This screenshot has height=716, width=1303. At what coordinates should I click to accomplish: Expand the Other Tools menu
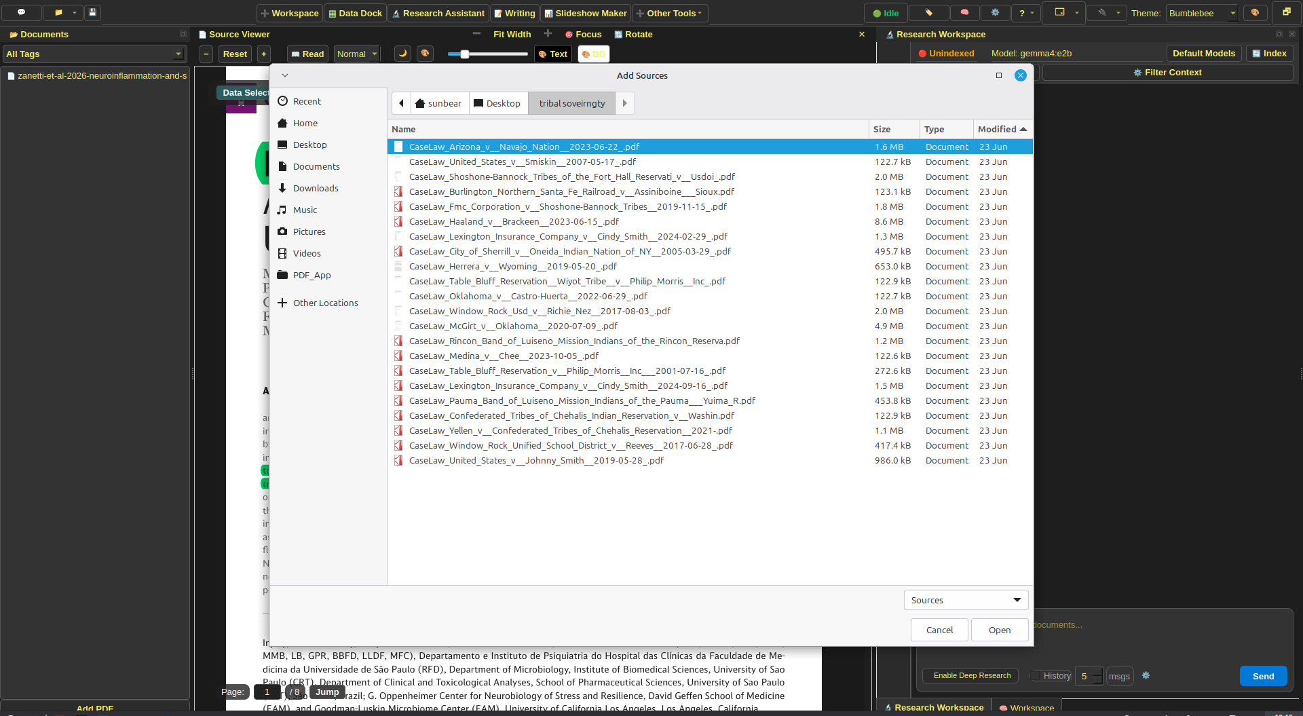[x=670, y=13]
